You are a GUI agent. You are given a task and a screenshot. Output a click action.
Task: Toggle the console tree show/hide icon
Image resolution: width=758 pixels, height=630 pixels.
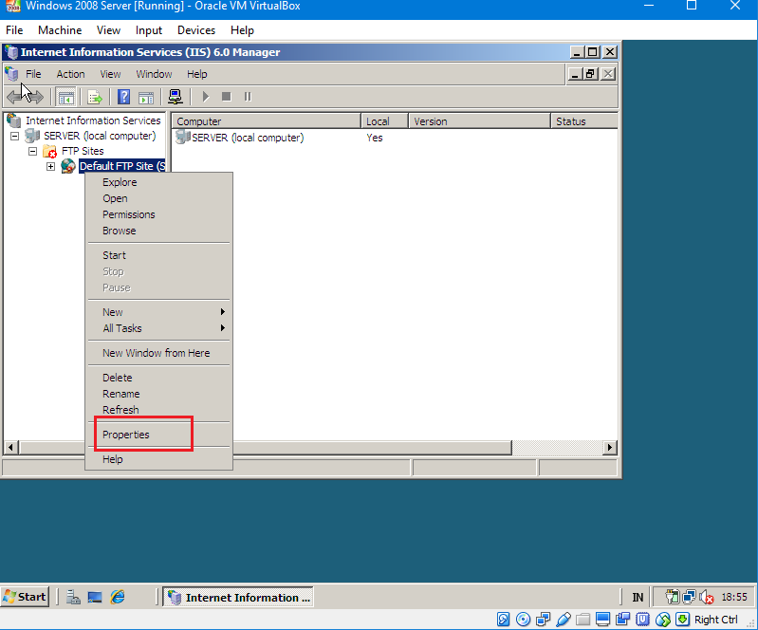pyautogui.click(x=65, y=97)
